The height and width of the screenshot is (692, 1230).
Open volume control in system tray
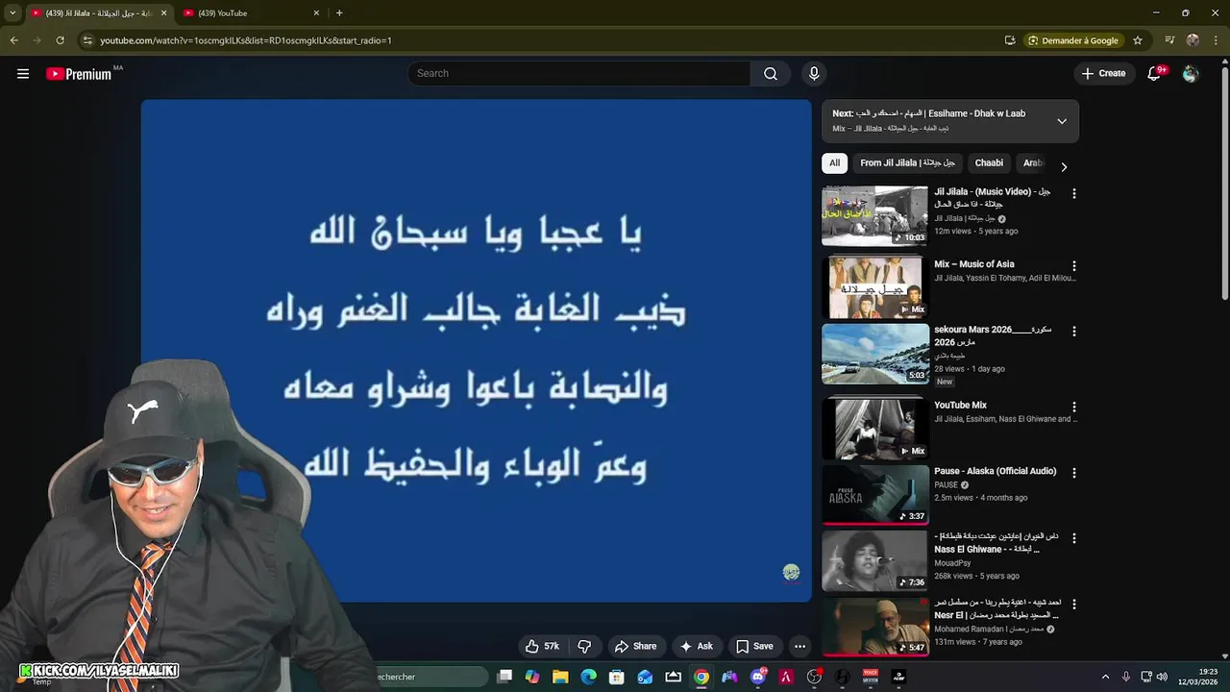tap(1162, 677)
